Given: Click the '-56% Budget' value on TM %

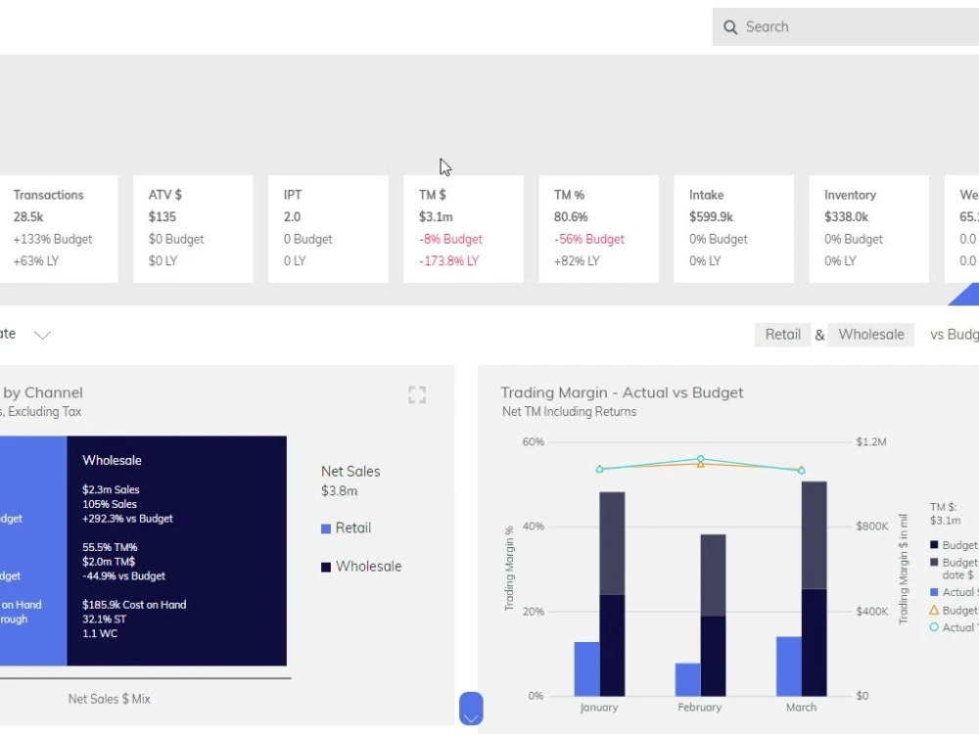Looking at the screenshot, I should pyautogui.click(x=588, y=239).
